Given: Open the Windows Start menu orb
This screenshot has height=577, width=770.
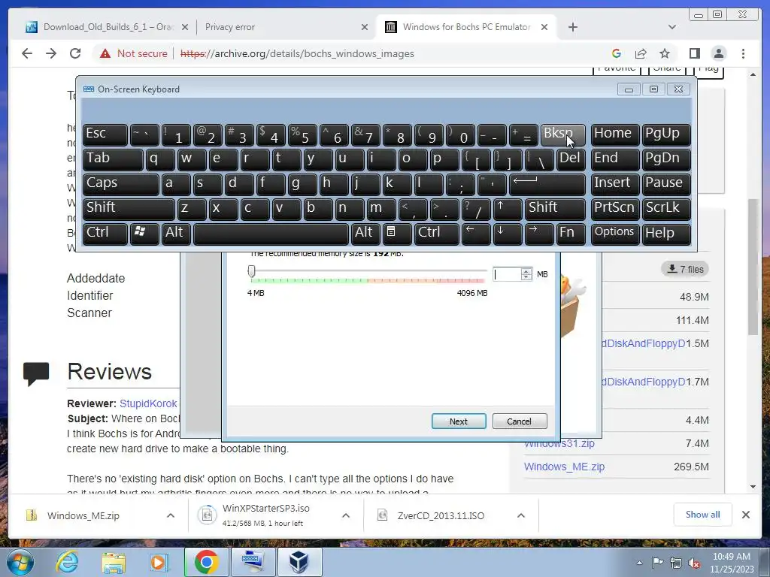Looking at the screenshot, I should [20, 562].
